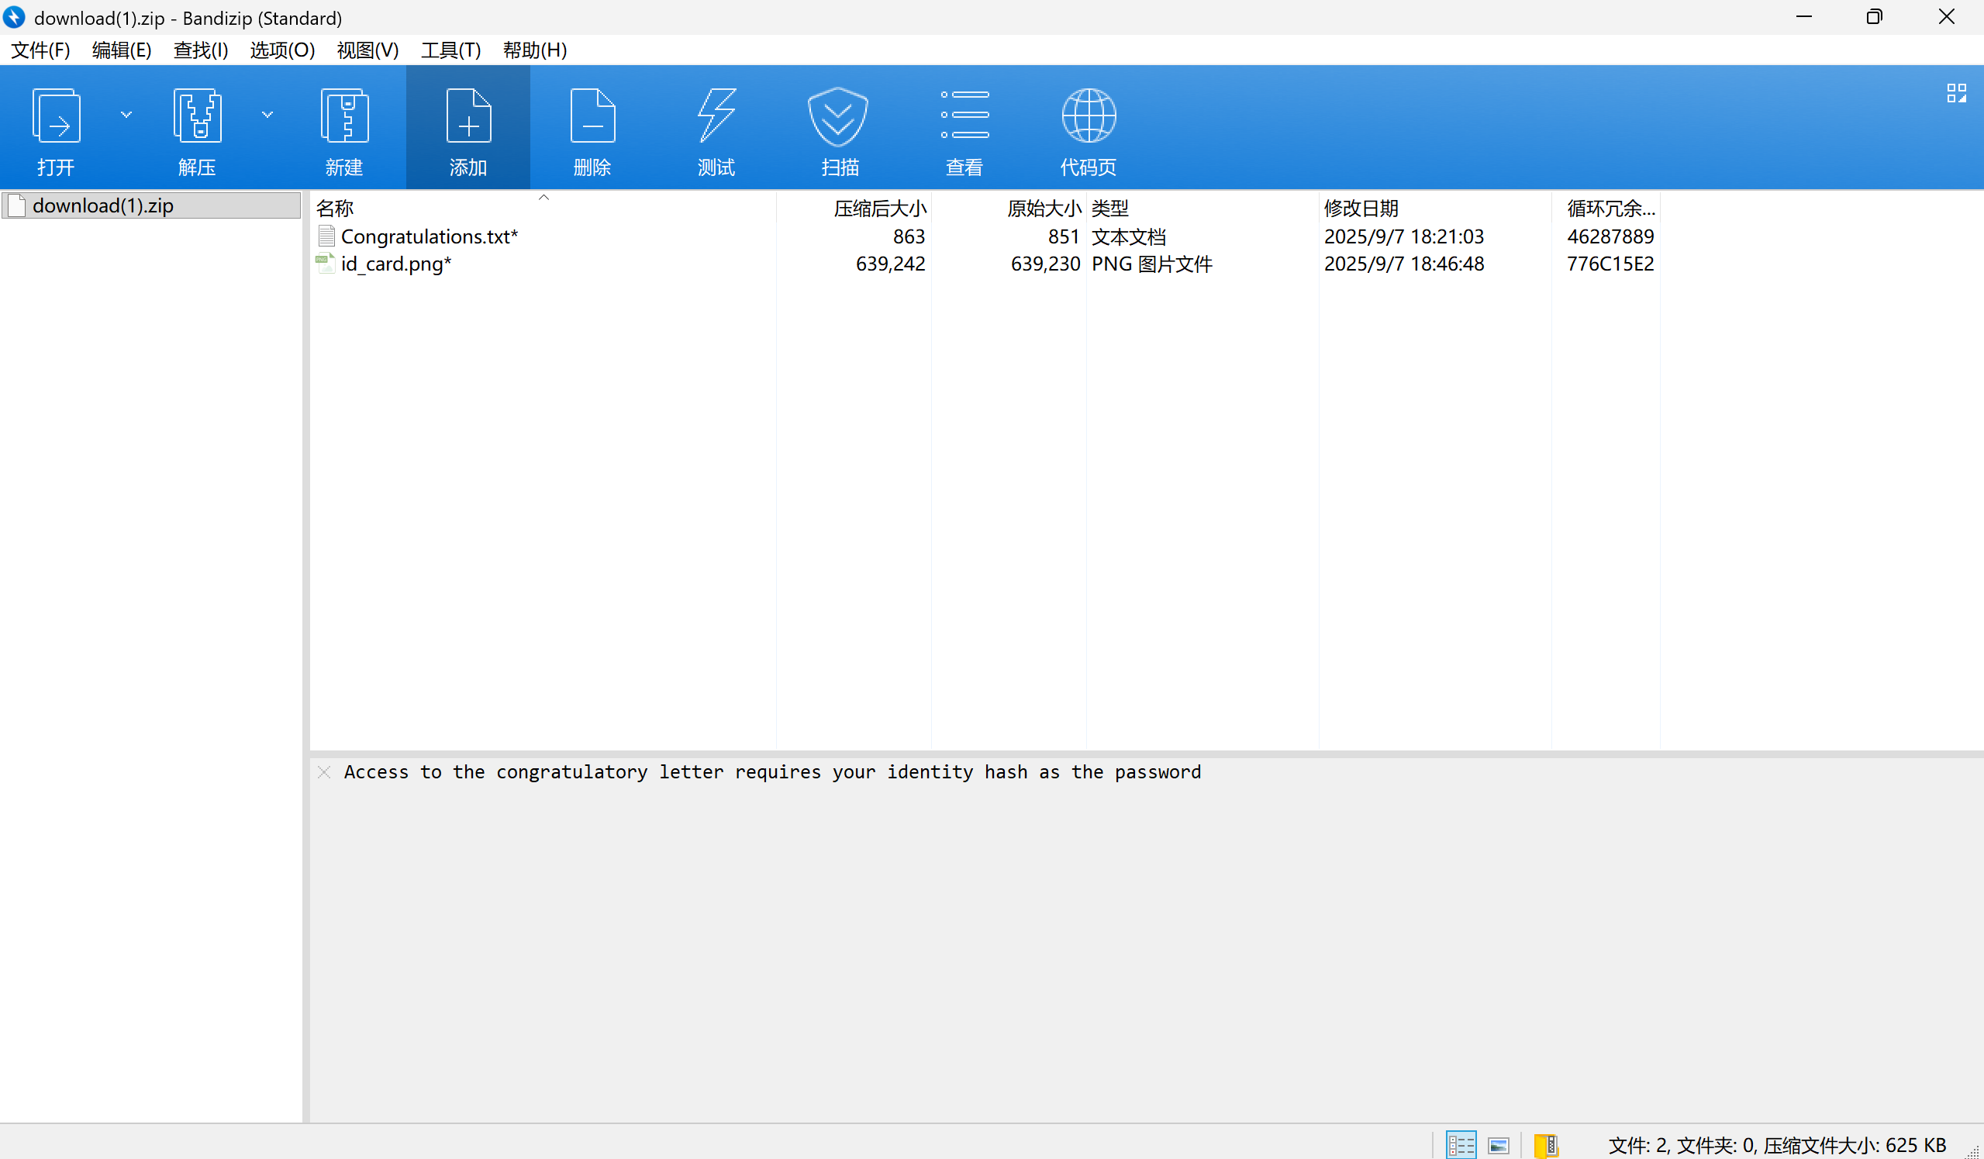Click CRC value 776C15E2
Image resolution: width=1984 pixels, height=1159 pixels.
pyautogui.click(x=1610, y=264)
